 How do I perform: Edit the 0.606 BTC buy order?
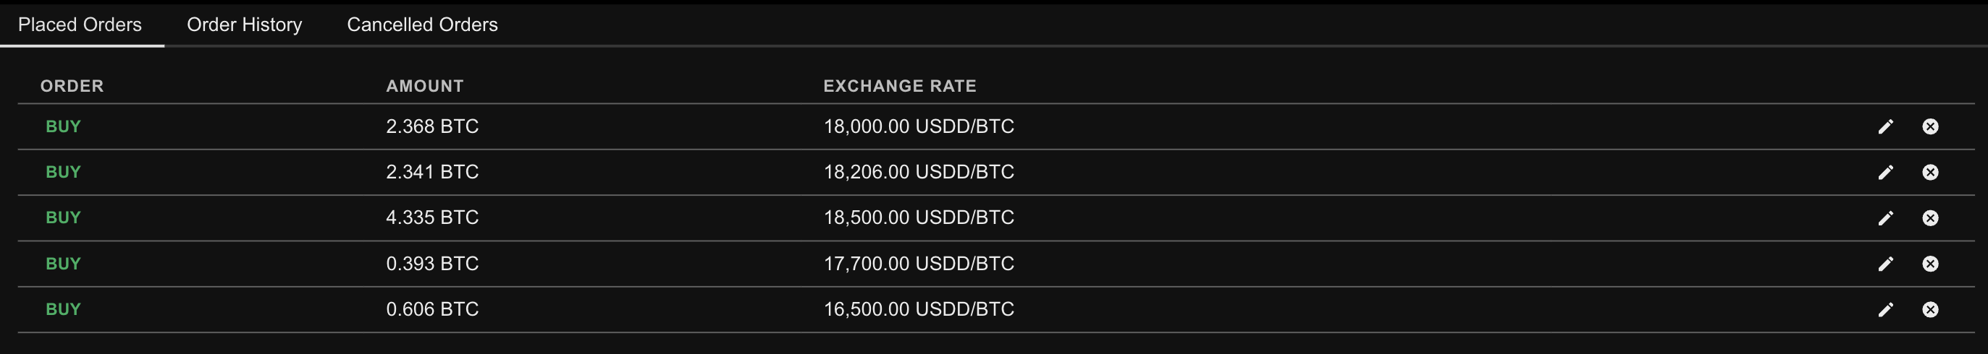coord(1885,310)
